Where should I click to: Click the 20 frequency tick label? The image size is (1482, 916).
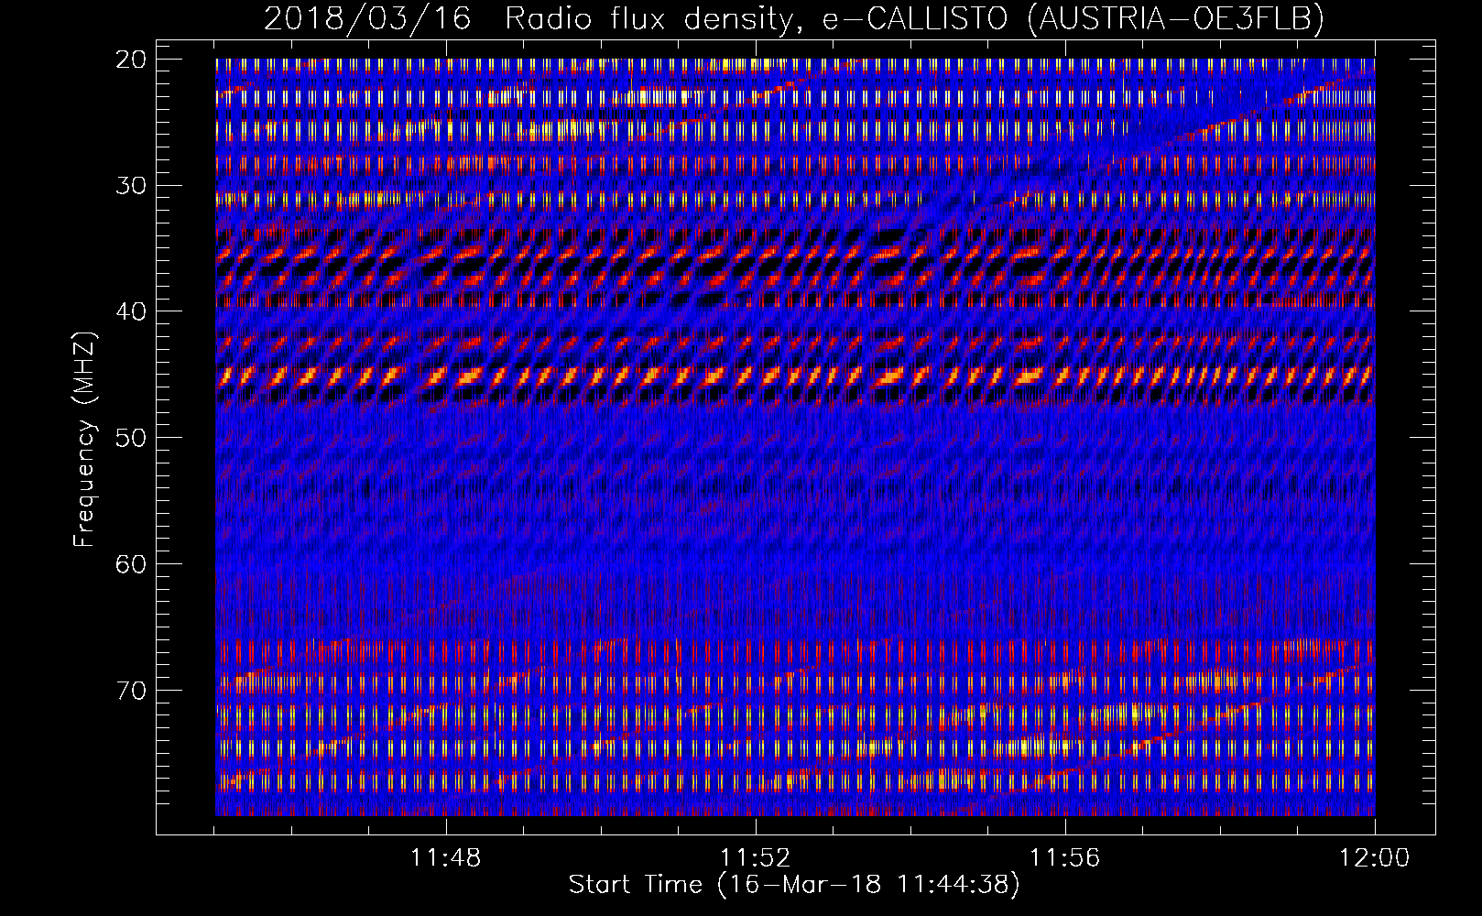pos(131,60)
